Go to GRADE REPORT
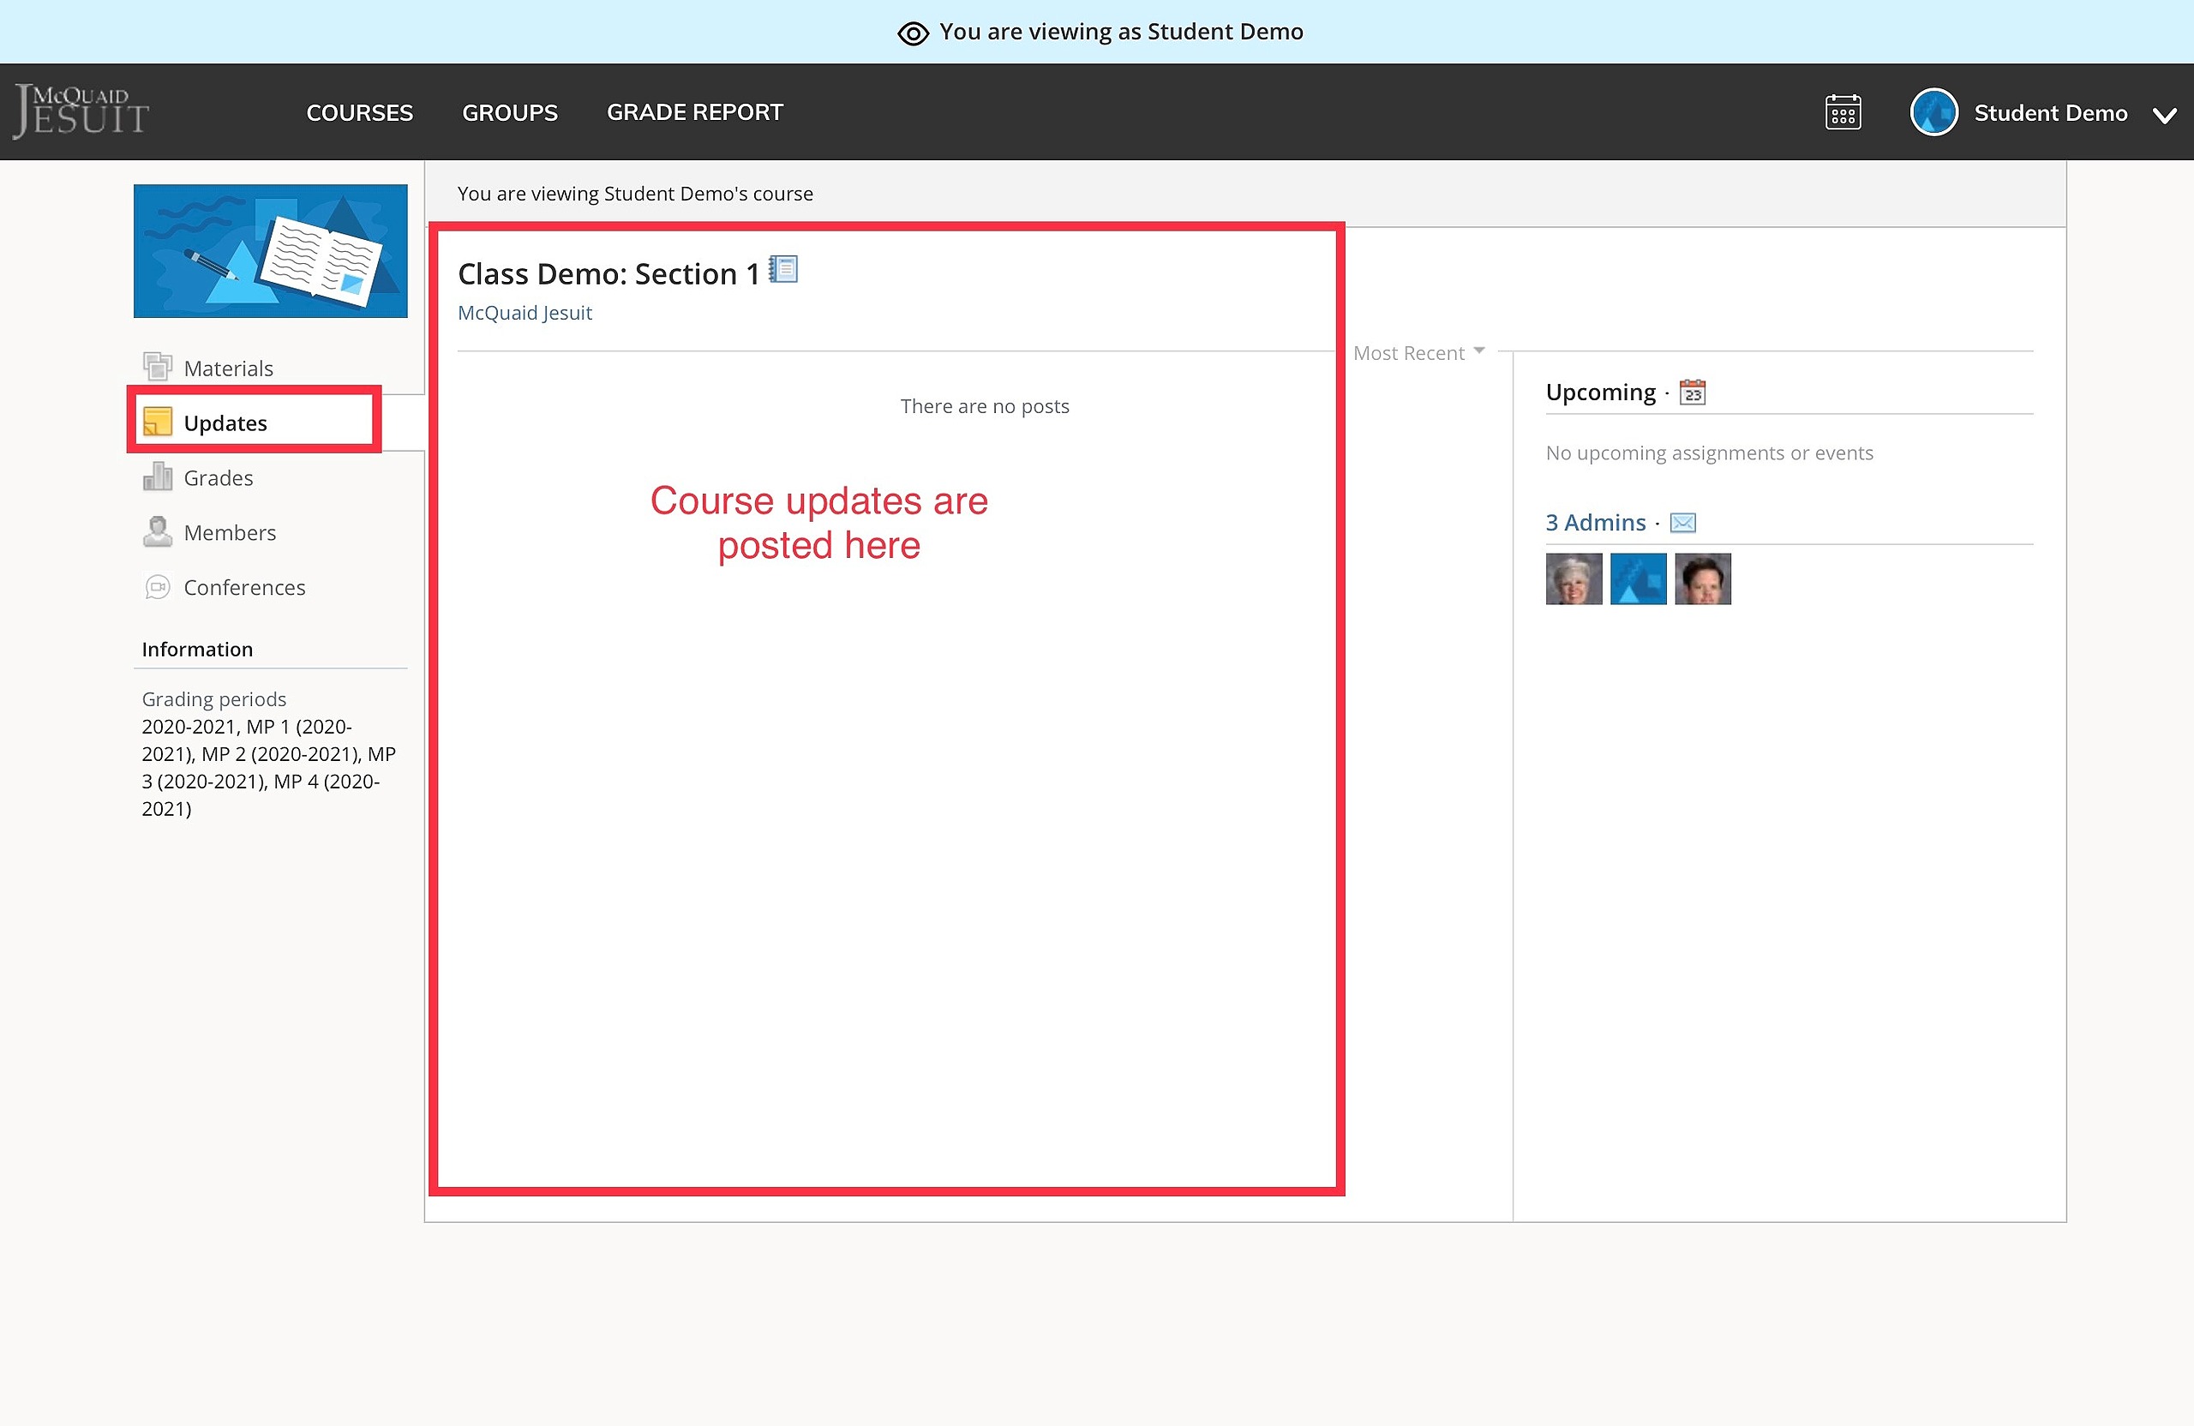The width and height of the screenshot is (2194, 1426). [x=695, y=112]
